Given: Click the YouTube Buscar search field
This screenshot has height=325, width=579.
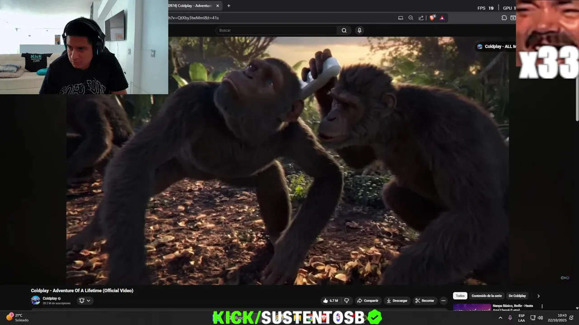Looking at the screenshot, I should point(276,30).
